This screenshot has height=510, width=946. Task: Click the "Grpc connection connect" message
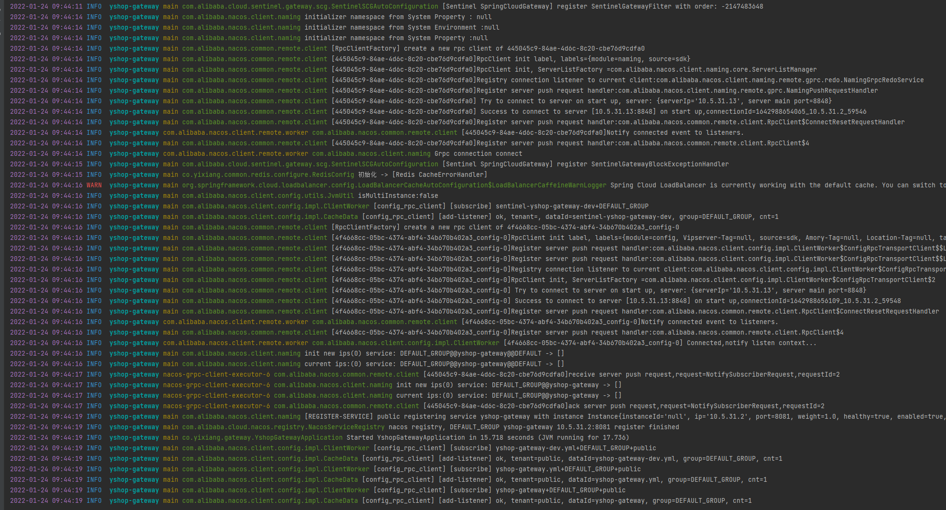click(478, 153)
